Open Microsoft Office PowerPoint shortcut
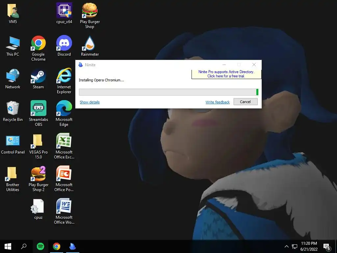The width and height of the screenshot is (337, 253). click(x=64, y=179)
